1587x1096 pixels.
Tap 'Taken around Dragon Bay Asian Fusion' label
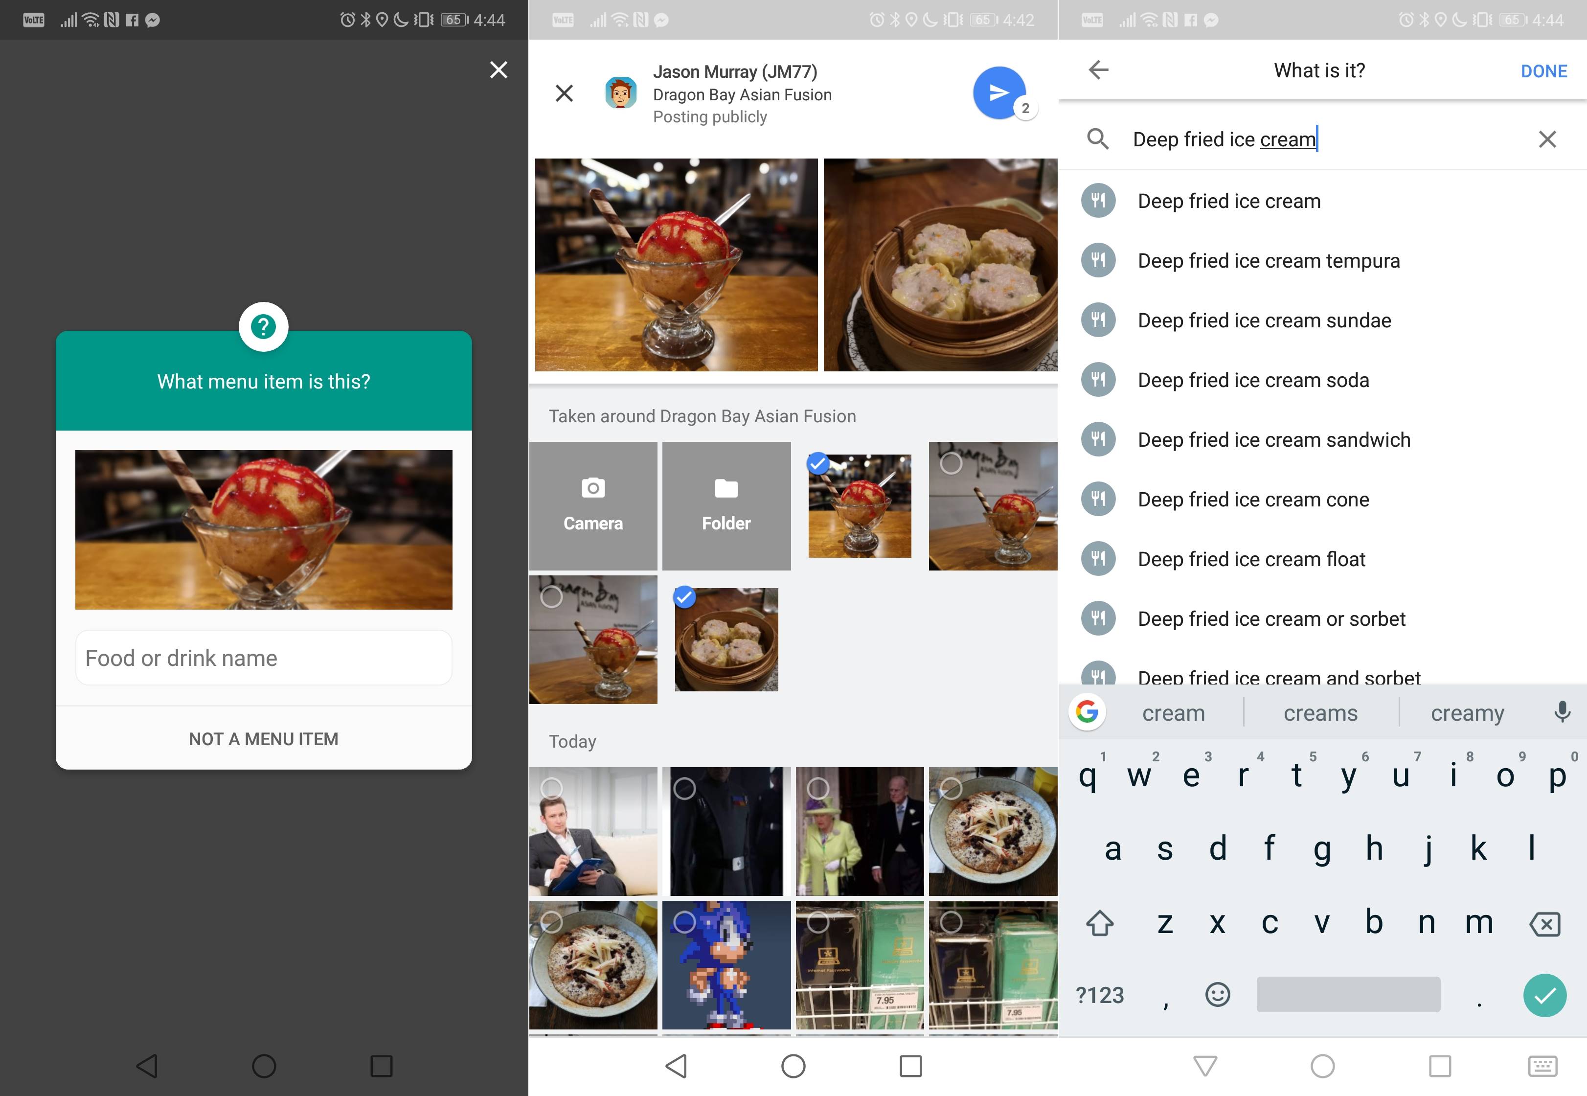point(703,416)
